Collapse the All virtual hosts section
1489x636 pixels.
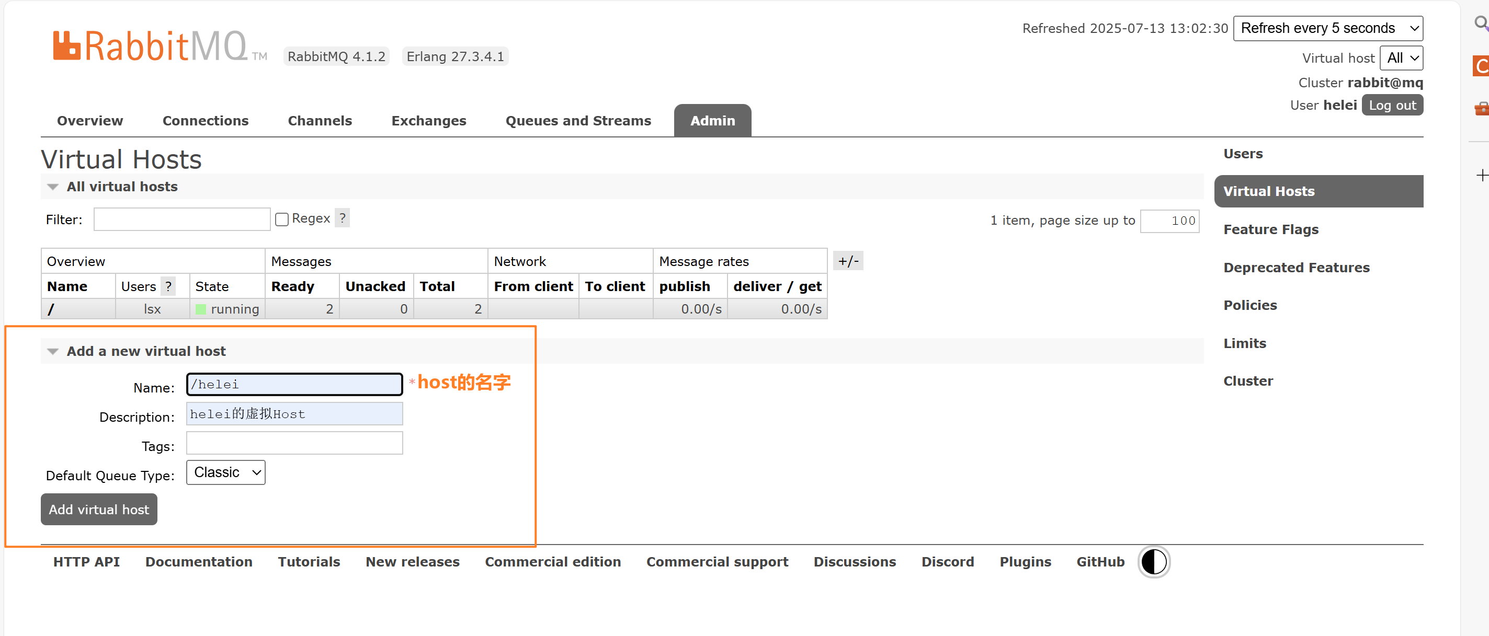[x=53, y=187]
